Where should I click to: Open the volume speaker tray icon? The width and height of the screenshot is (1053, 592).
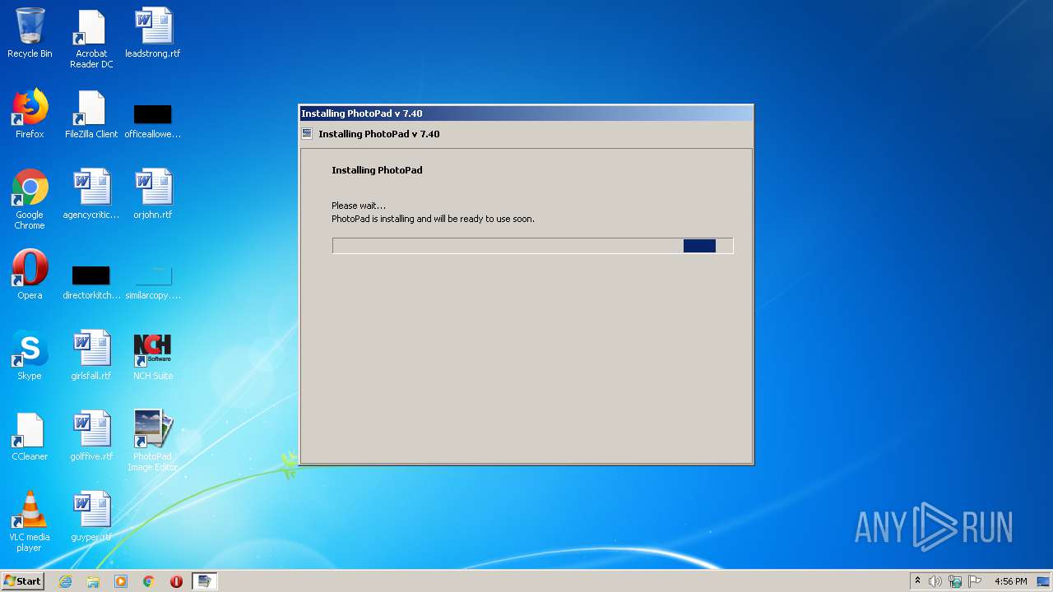click(935, 581)
